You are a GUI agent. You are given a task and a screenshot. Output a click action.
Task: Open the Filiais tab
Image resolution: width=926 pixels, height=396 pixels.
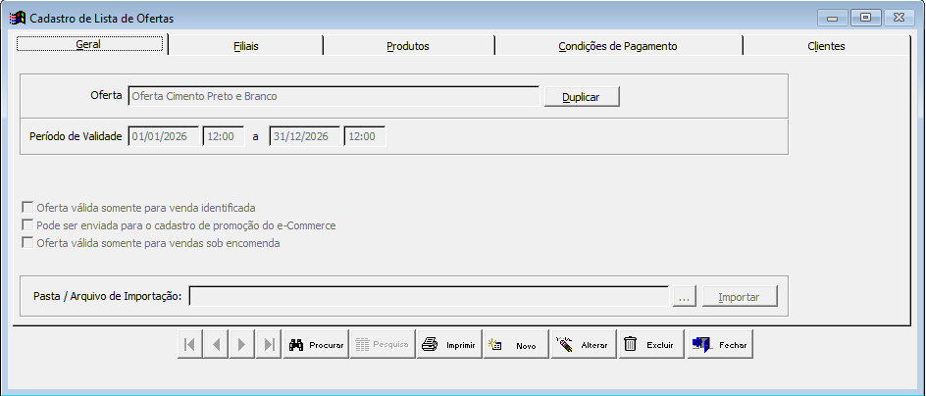pyautogui.click(x=245, y=46)
